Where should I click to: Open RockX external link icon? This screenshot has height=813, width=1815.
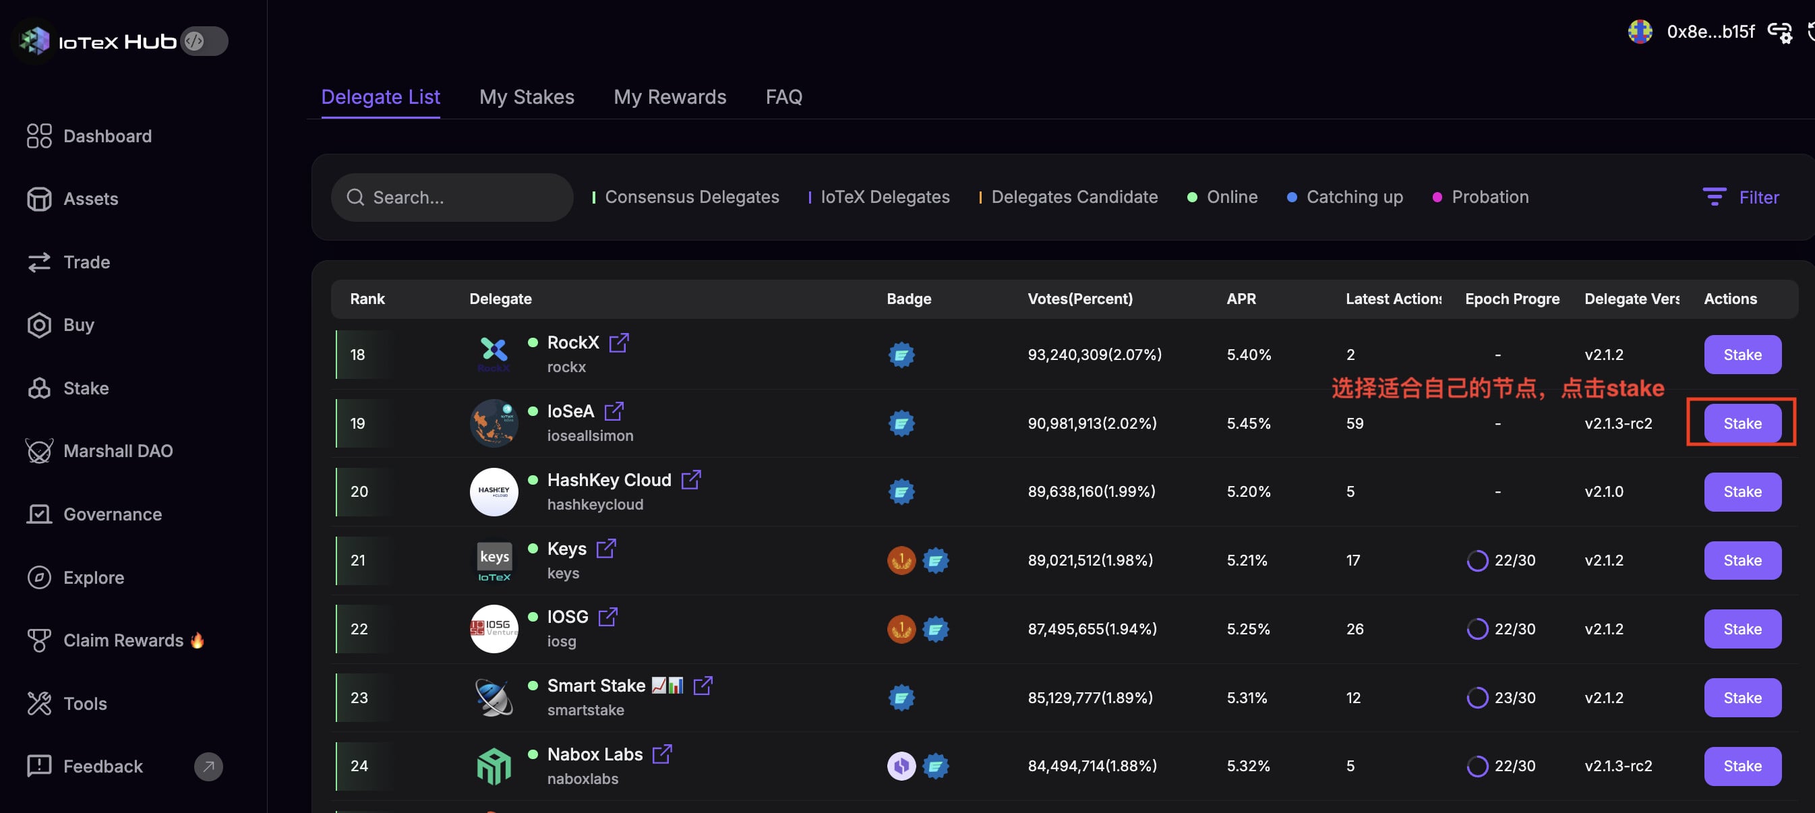(x=619, y=342)
